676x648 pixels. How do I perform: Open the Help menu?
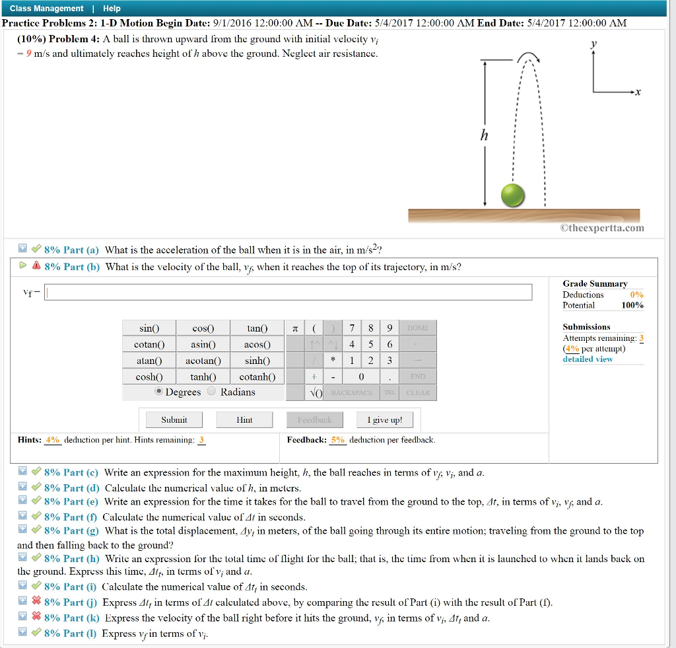(111, 9)
